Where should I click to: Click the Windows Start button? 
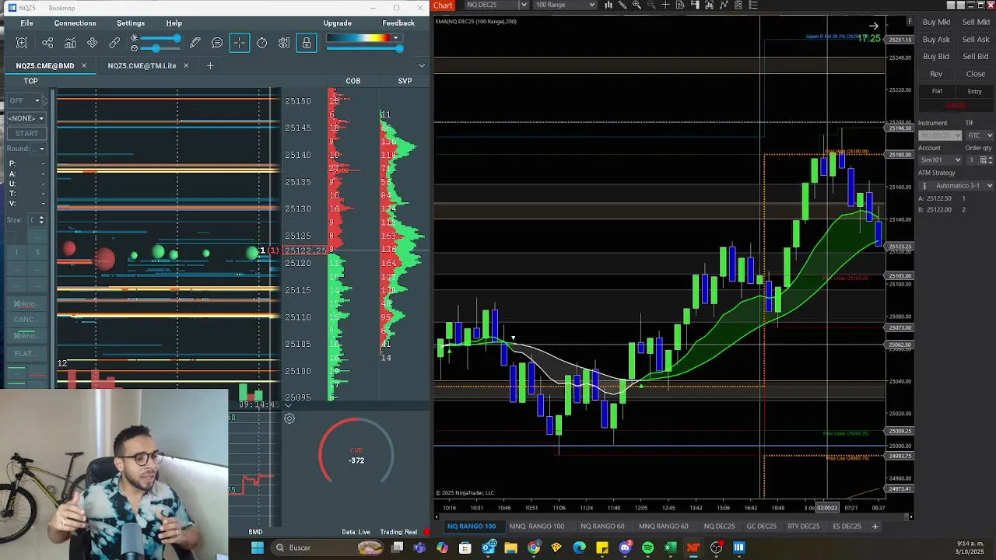click(x=257, y=548)
